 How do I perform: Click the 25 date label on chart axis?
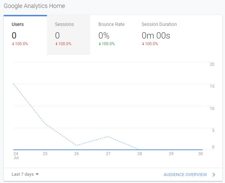tap(45, 154)
